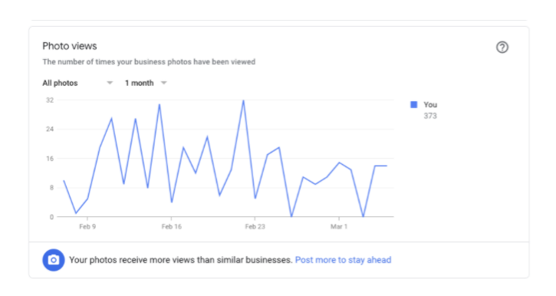
Task: Follow the Post more to stay ahead link
Action: (343, 260)
